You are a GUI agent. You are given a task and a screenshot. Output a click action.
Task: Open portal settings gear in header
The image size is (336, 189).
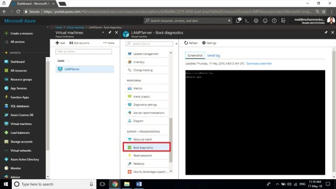(x=256, y=21)
